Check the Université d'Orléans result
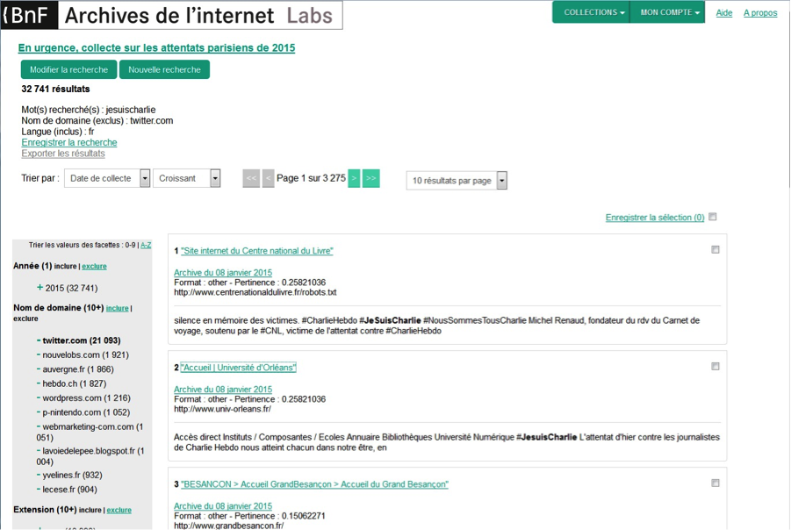 (x=715, y=367)
